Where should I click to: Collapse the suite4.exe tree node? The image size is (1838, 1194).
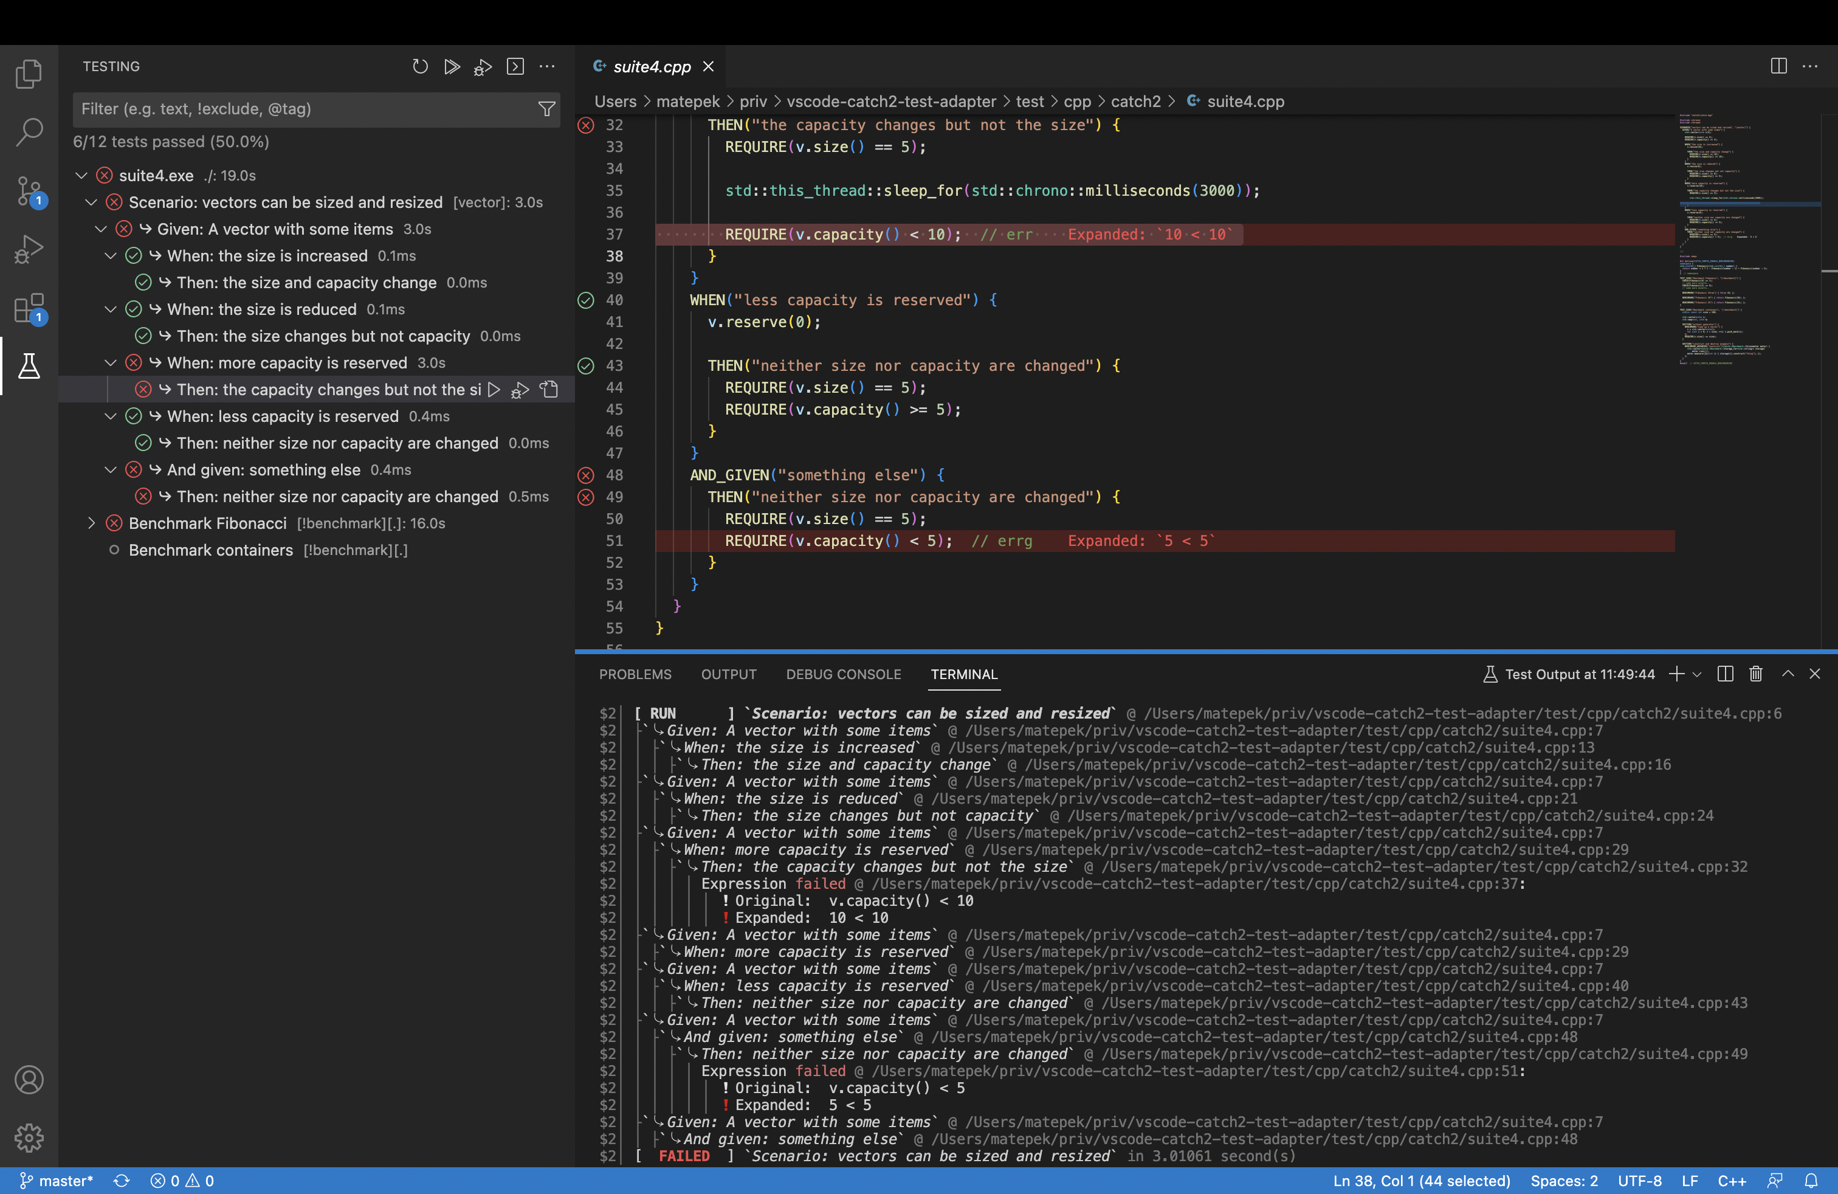(x=81, y=175)
